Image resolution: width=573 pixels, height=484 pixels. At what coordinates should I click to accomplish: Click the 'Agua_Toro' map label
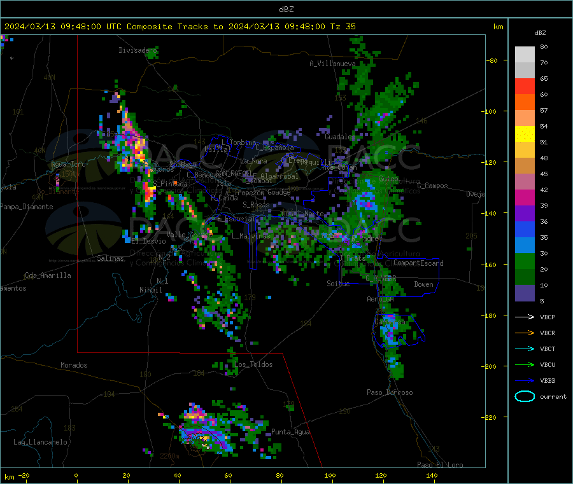coord(68,164)
